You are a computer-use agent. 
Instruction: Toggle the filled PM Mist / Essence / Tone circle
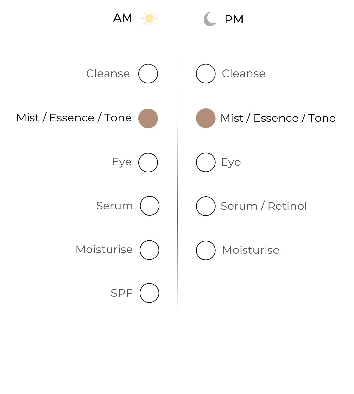coord(206,118)
